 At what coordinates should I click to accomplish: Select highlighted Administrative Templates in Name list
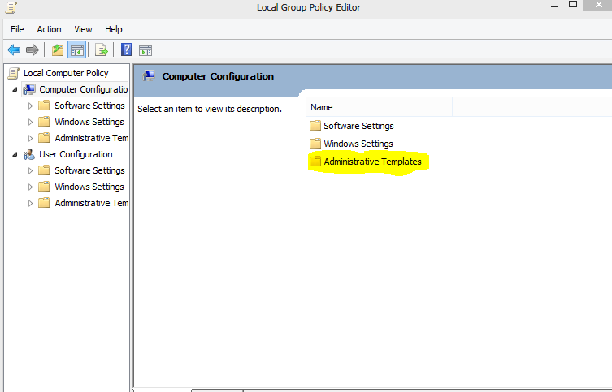[x=373, y=162]
